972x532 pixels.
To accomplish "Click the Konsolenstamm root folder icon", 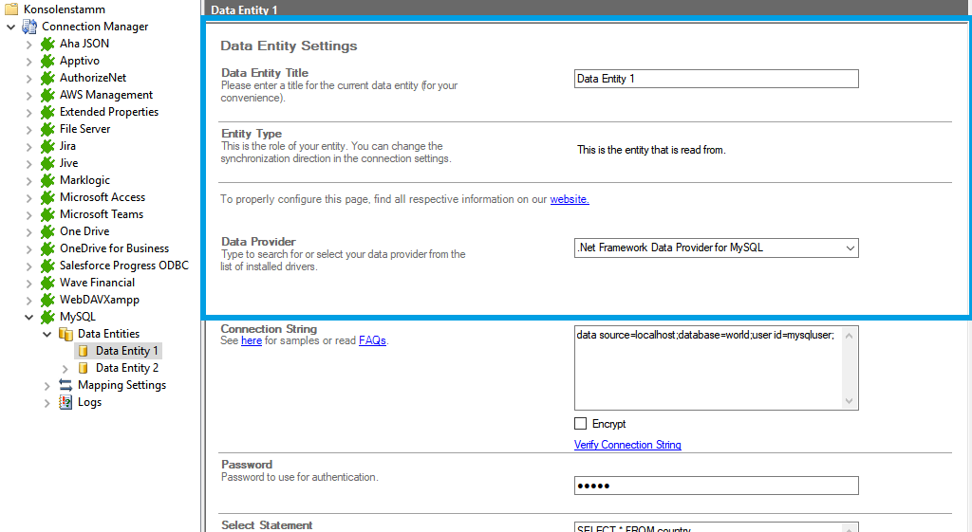I will [11, 9].
